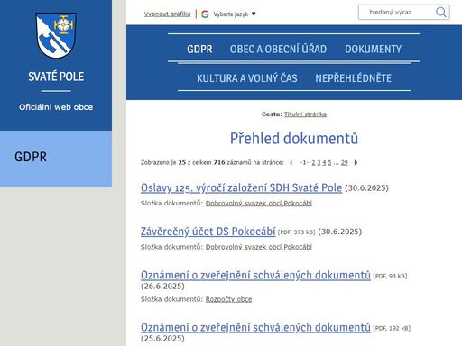This screenshot has height=346, width=462.
Task: Open Oslavy 125. výročí založení SDH document
Action: (x=241, y=187)
